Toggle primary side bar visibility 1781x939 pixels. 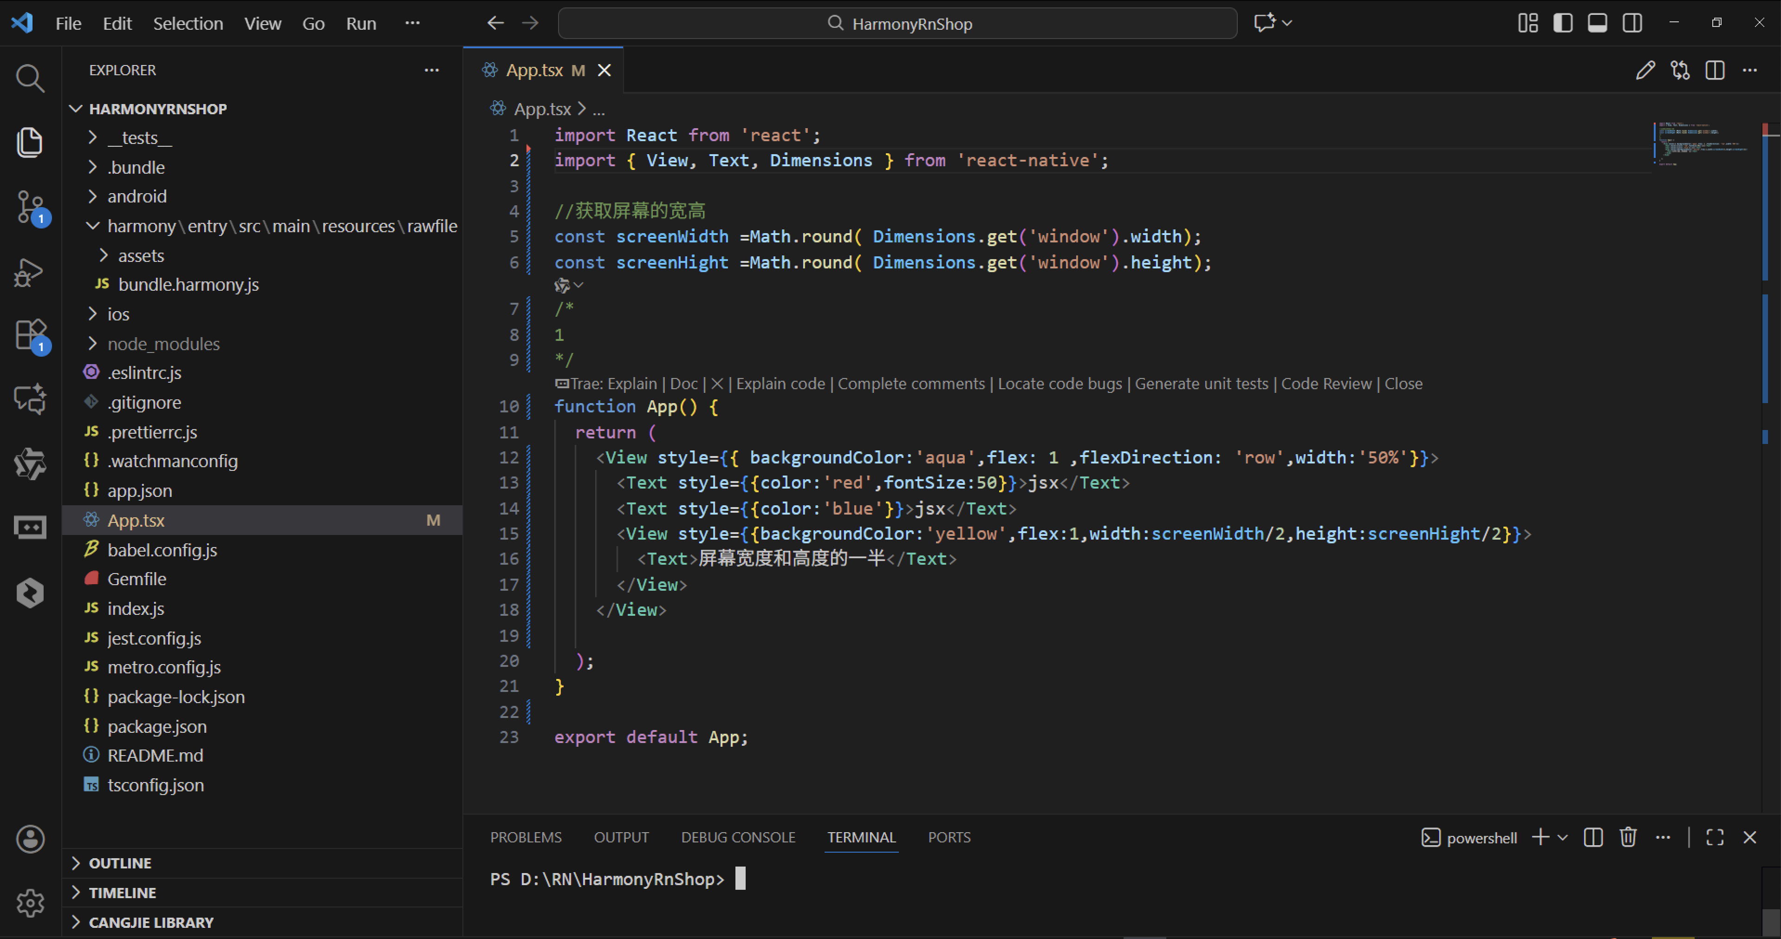[1562, 23]
